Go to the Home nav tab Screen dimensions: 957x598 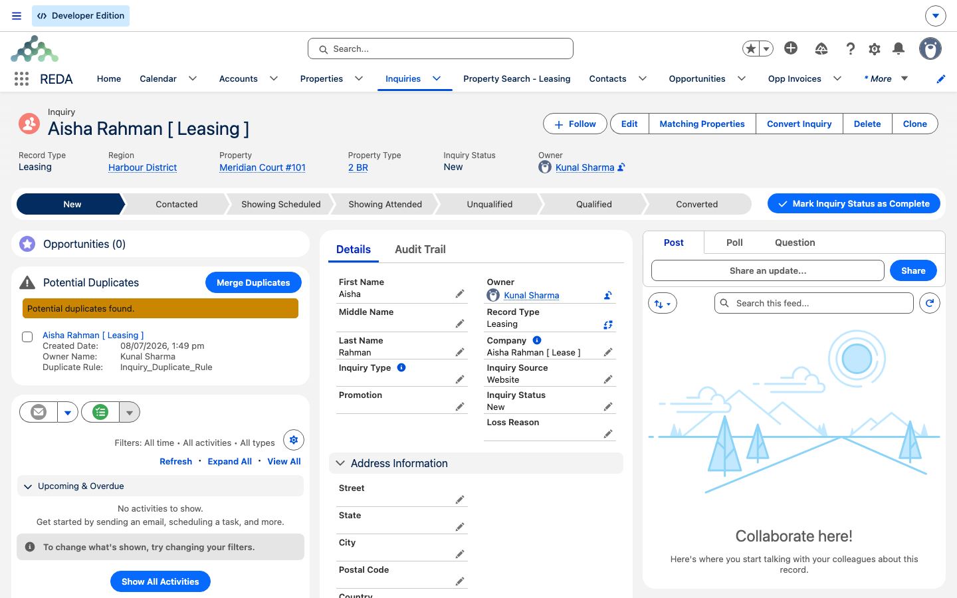point(109,78)
